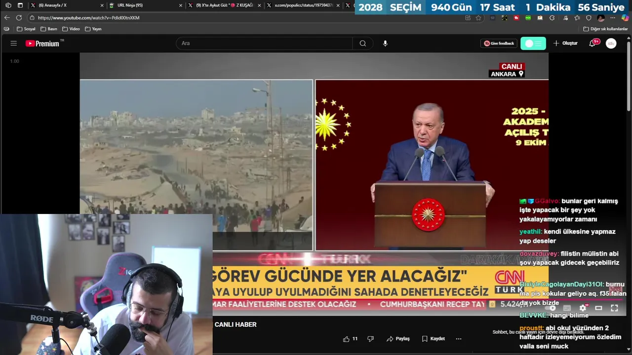Open the music note add extension

click(x=565, y=18)
